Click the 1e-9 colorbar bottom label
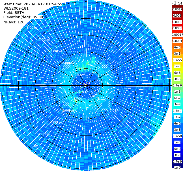The width and height of the screenshot is (183, 171). (177, 168)
